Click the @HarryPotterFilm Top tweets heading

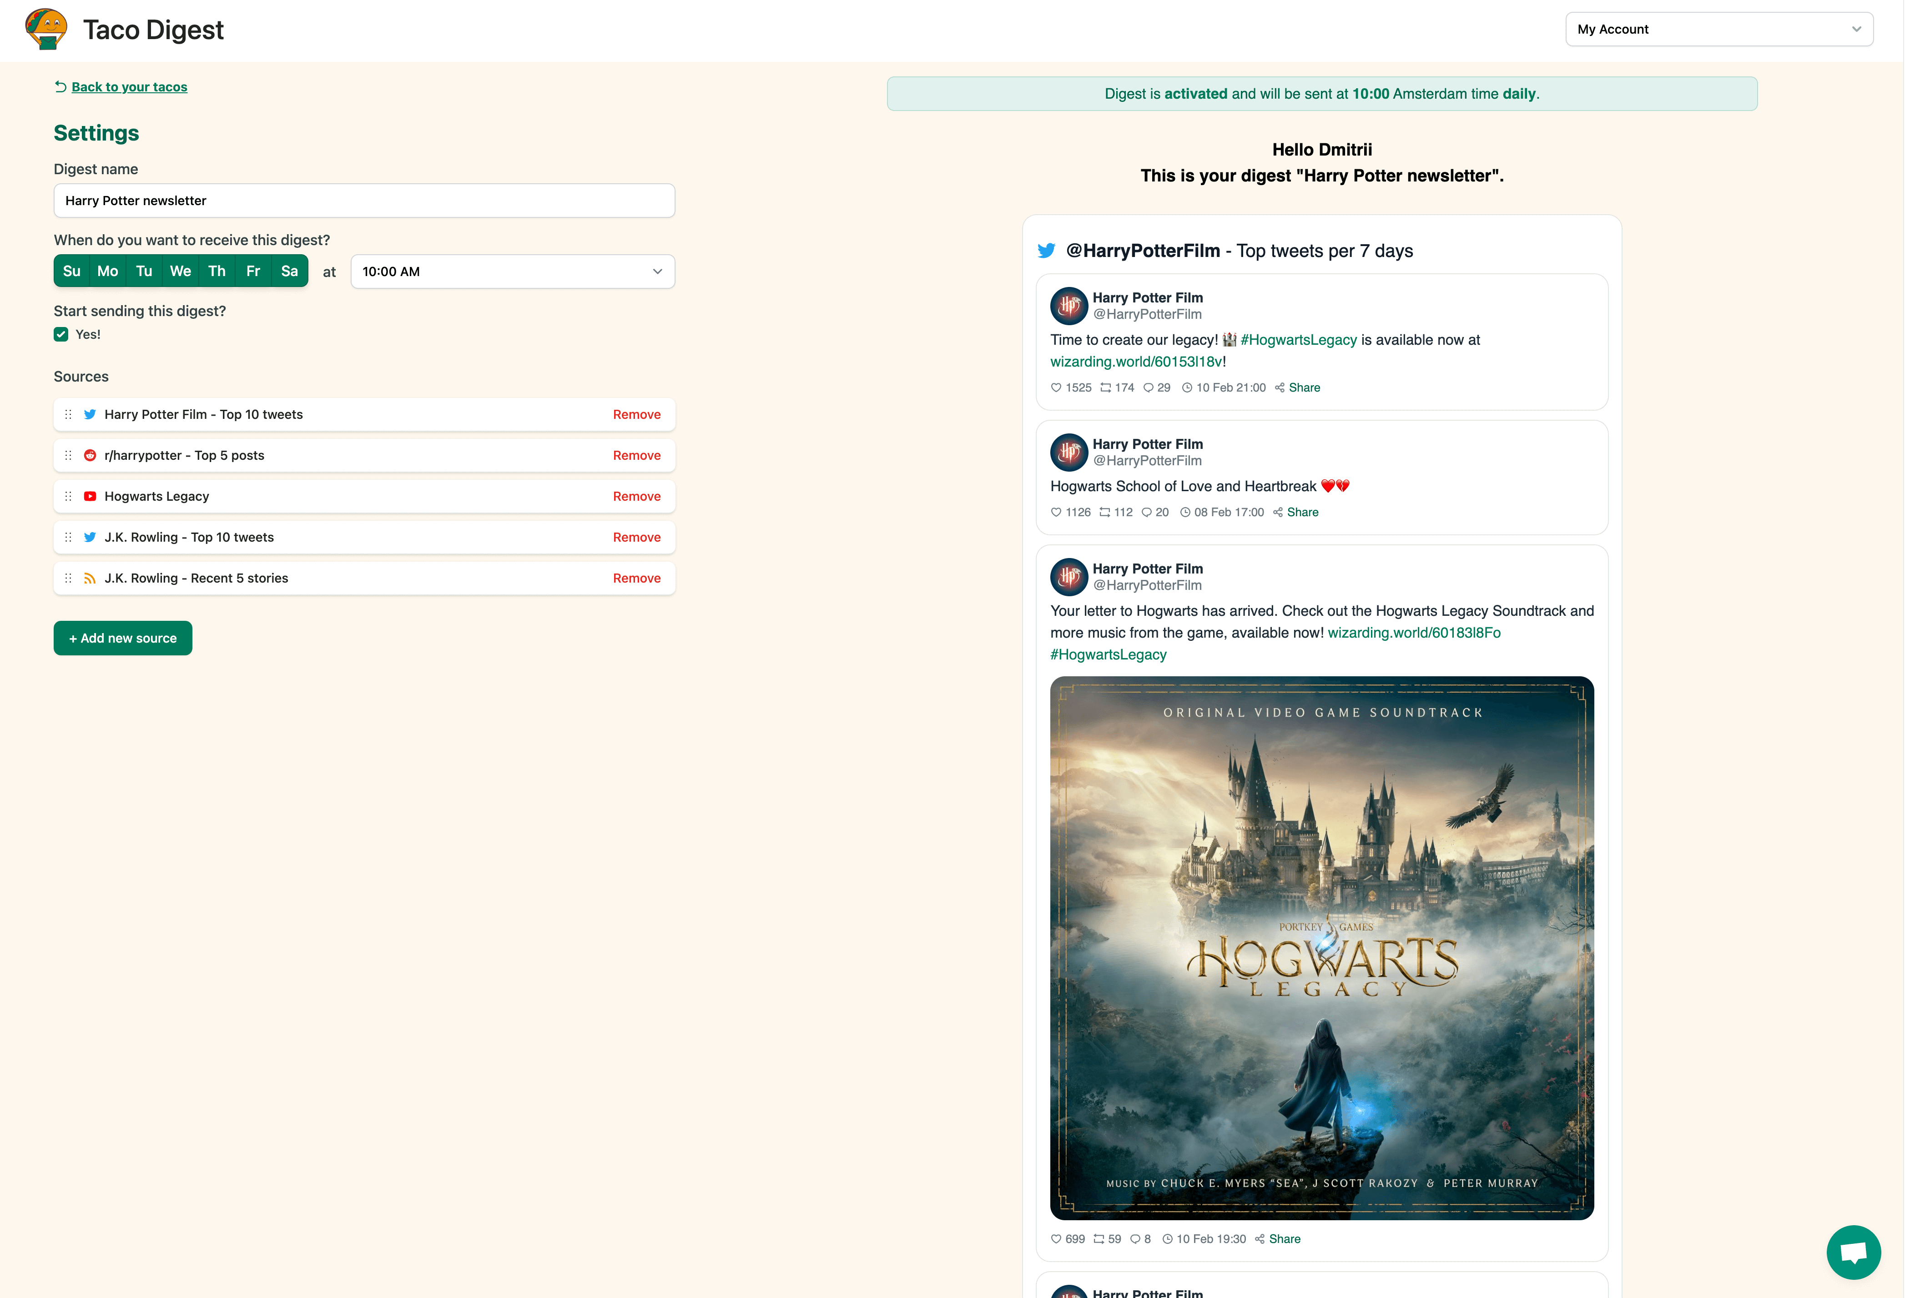click(x=1240, y=251)
